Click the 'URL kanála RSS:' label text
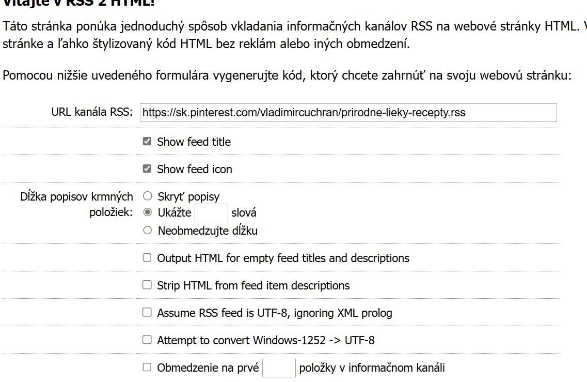The image size is (587, 382). (92, 112)
